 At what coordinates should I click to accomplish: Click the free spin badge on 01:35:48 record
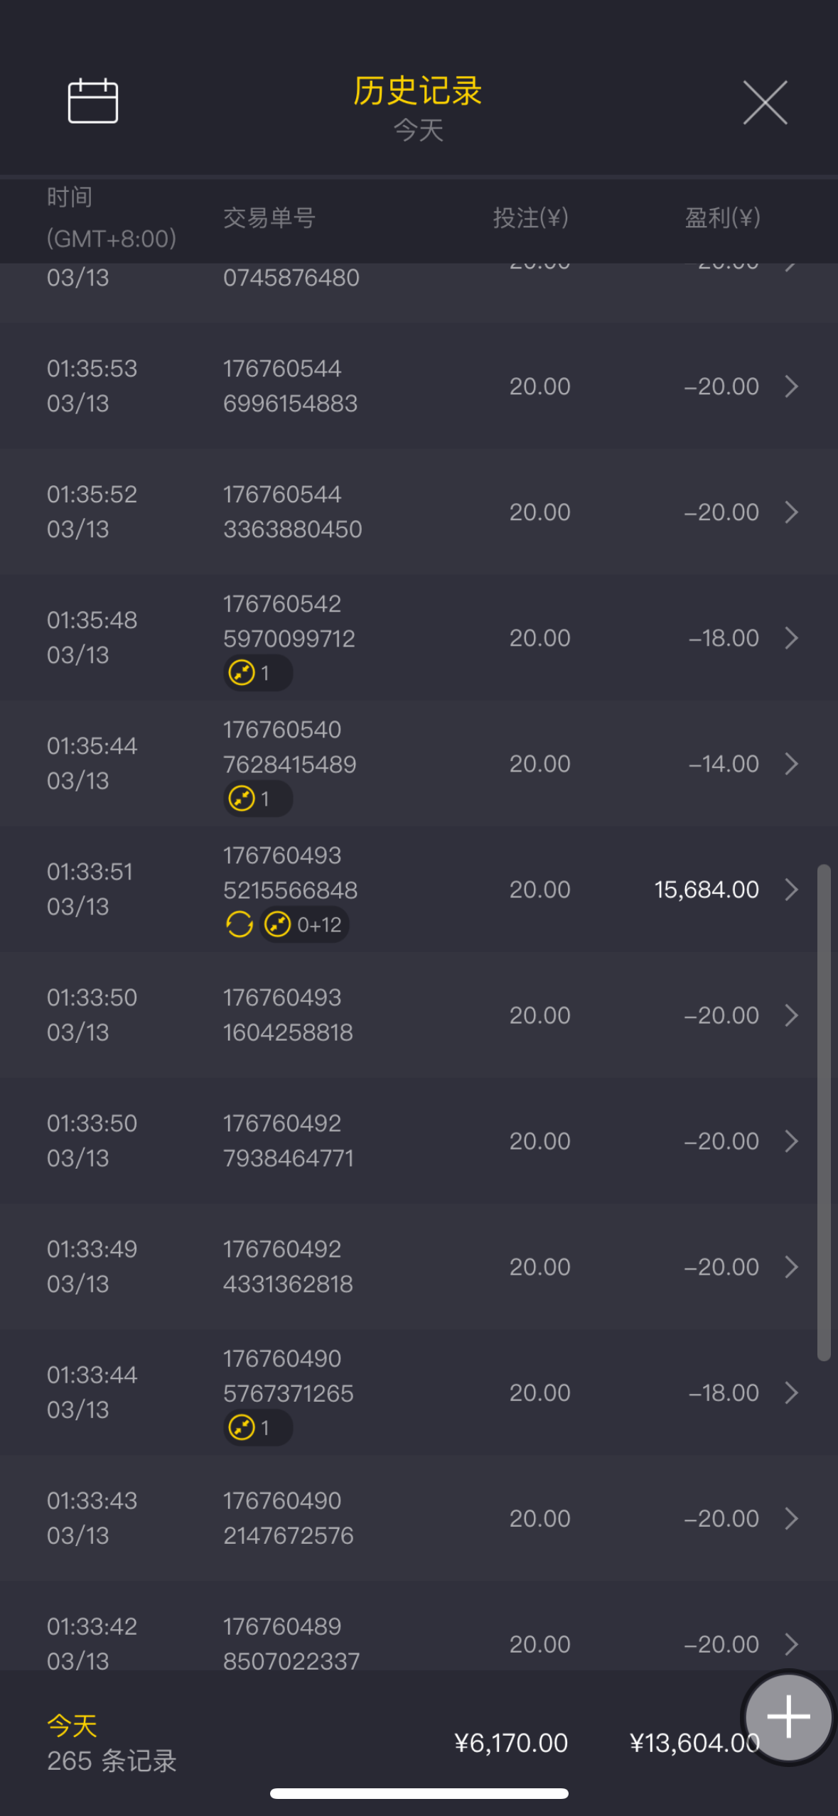click(x=257, y=673)
